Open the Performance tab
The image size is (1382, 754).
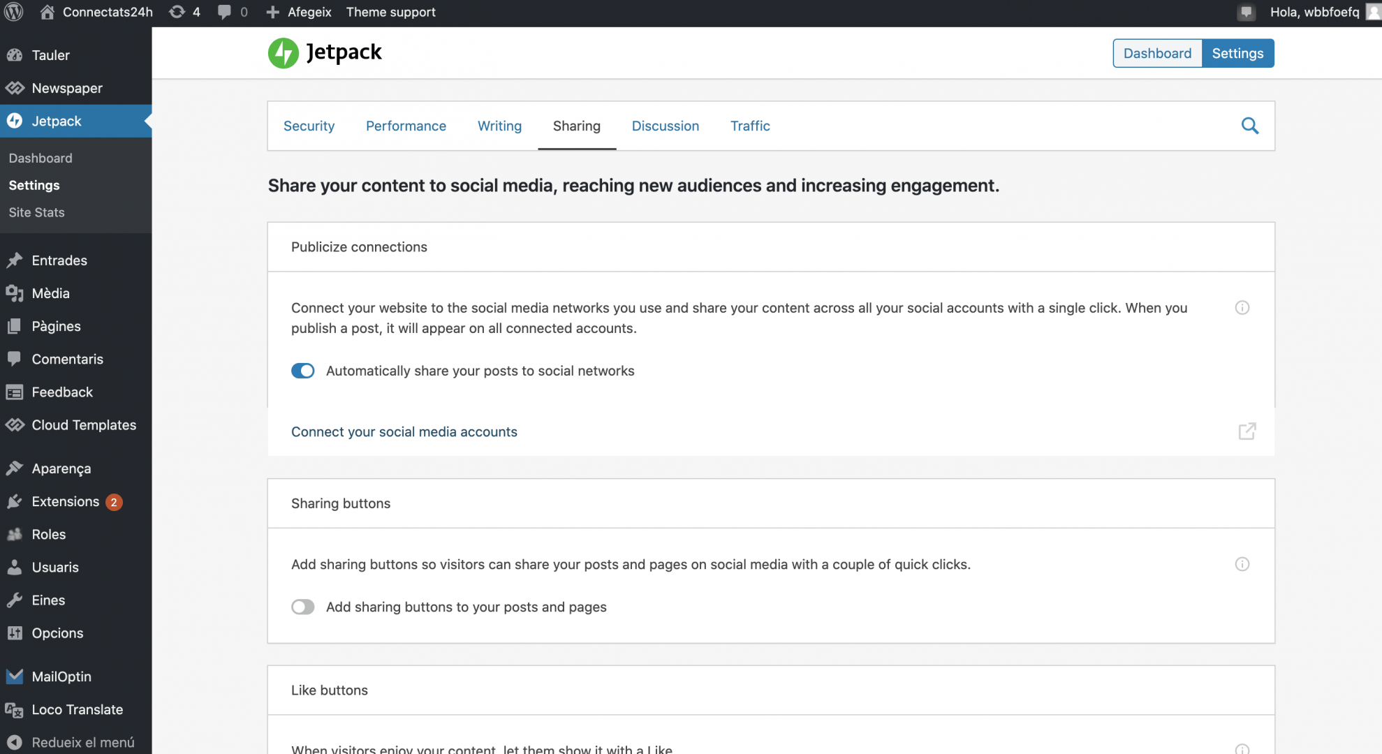406,126
